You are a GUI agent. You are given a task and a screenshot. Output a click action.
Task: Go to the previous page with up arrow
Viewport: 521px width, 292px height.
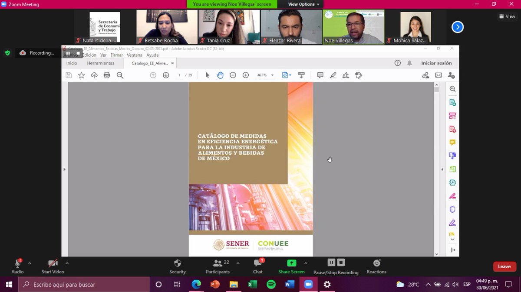[x=153, y=75]
